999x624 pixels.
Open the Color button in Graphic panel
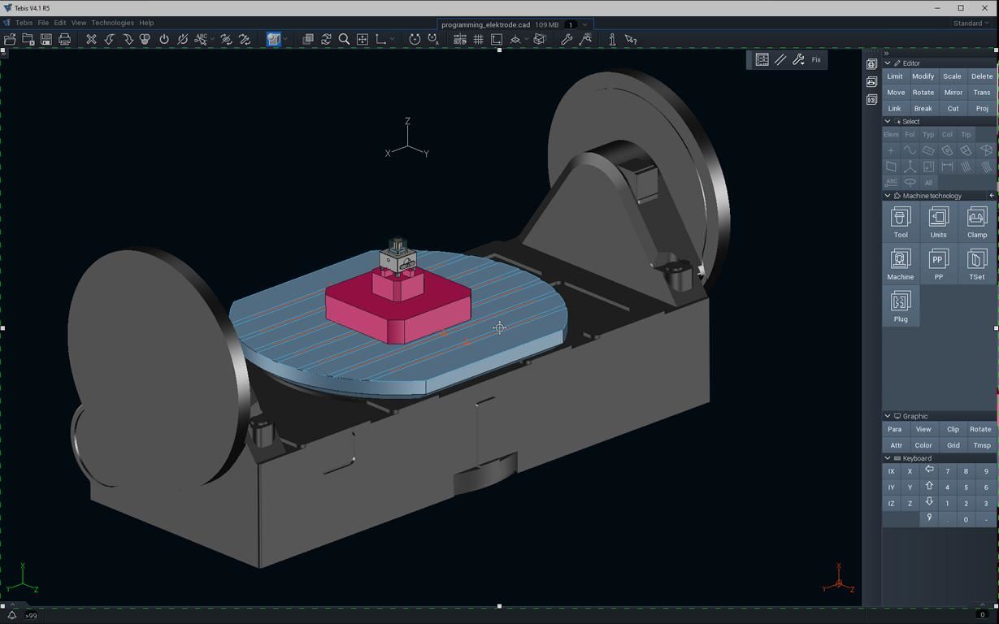pos(923,445)
